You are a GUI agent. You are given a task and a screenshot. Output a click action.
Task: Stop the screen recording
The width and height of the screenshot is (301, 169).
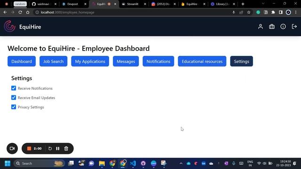coord(29,148)
